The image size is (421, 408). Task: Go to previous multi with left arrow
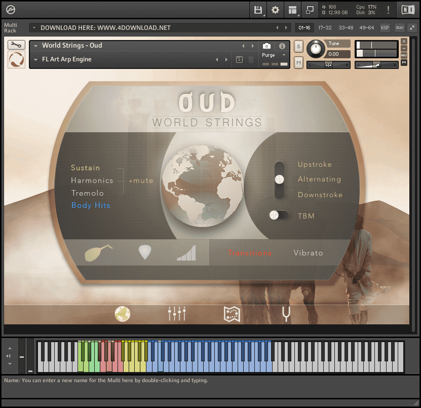click(277, 27)
